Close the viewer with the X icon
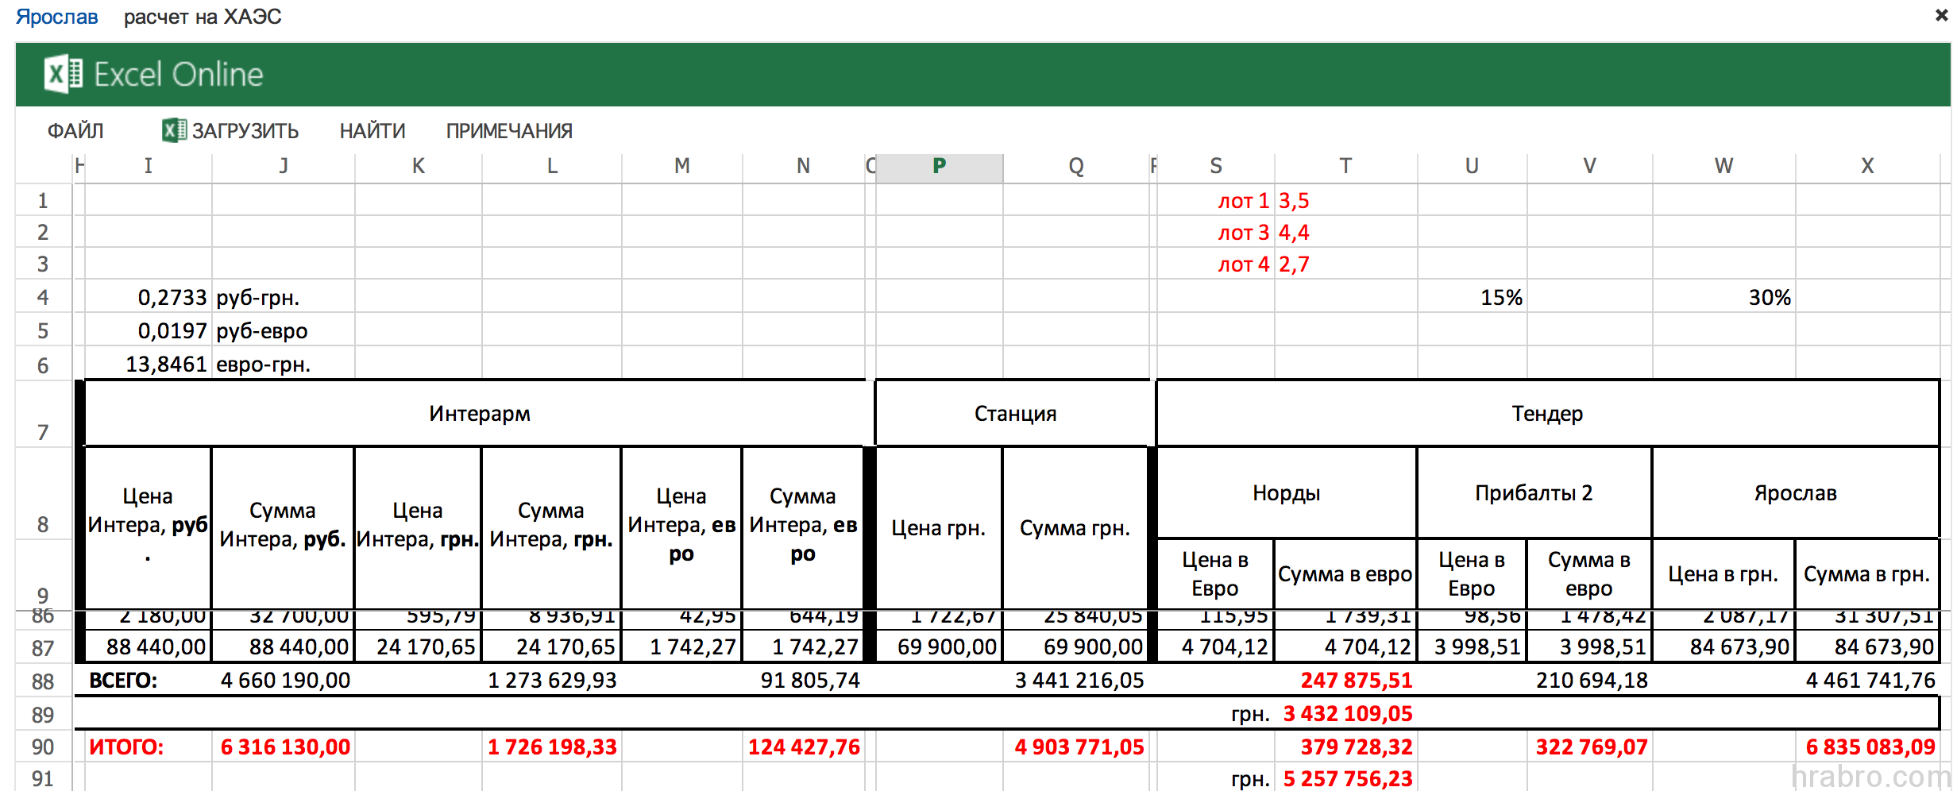The image size is (1957, 791). (x=1941, y=15)
